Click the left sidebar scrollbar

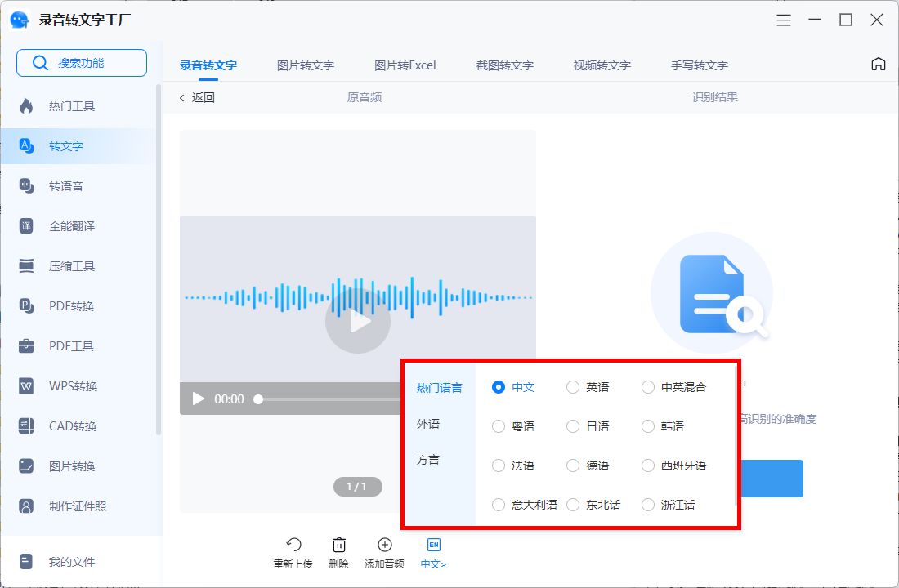pos(159,260)
